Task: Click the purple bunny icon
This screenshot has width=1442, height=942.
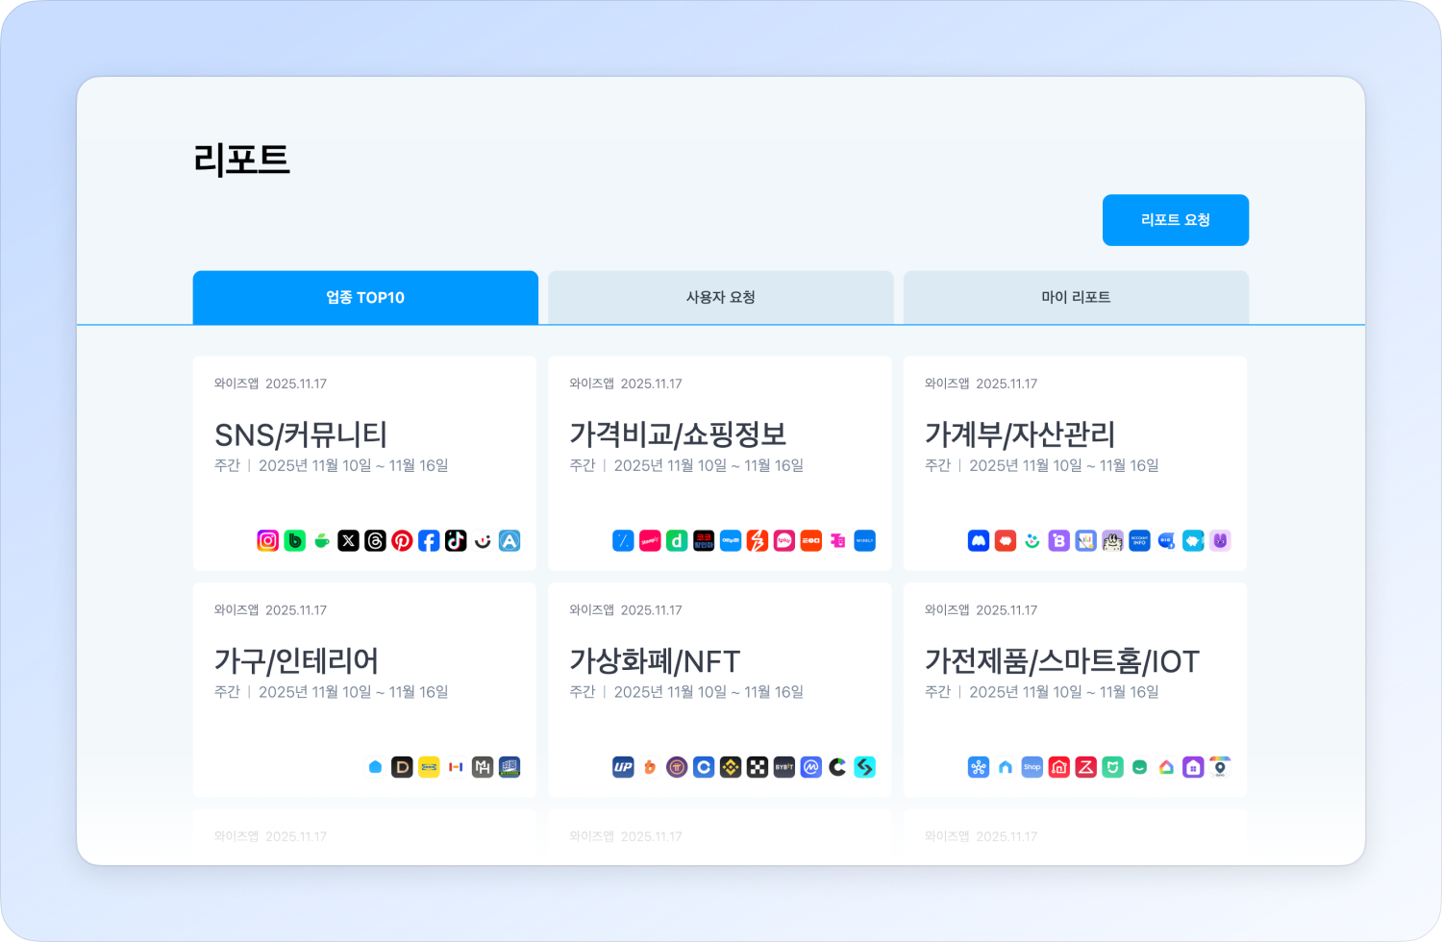Action: (x=1221, y=541)
